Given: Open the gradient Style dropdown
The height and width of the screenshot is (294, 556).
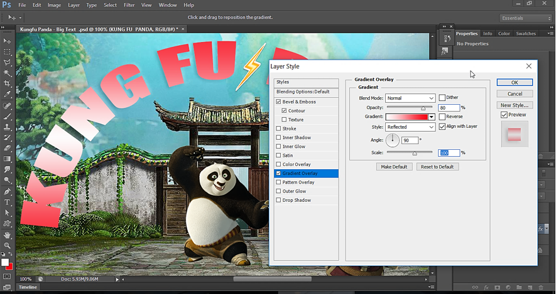Looking at the screenshot, I should pyautogui.click(x=410, y=127).
